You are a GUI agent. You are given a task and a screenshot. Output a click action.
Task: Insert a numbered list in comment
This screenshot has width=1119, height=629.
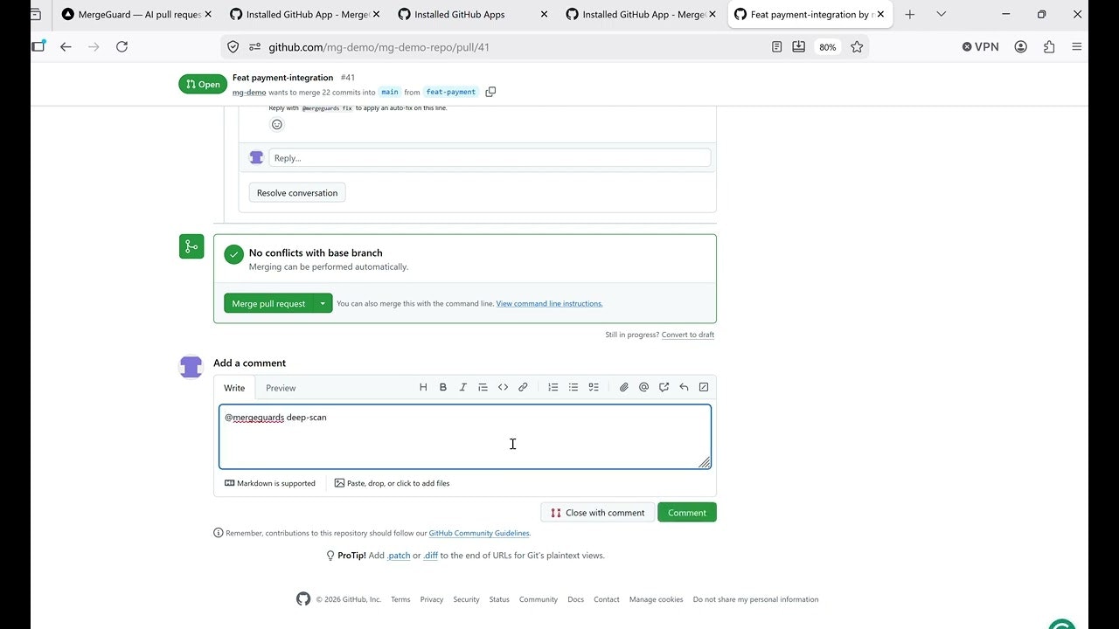point(553,387)
